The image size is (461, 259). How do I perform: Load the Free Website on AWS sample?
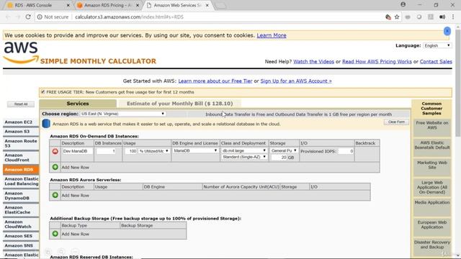pos(432,128)
